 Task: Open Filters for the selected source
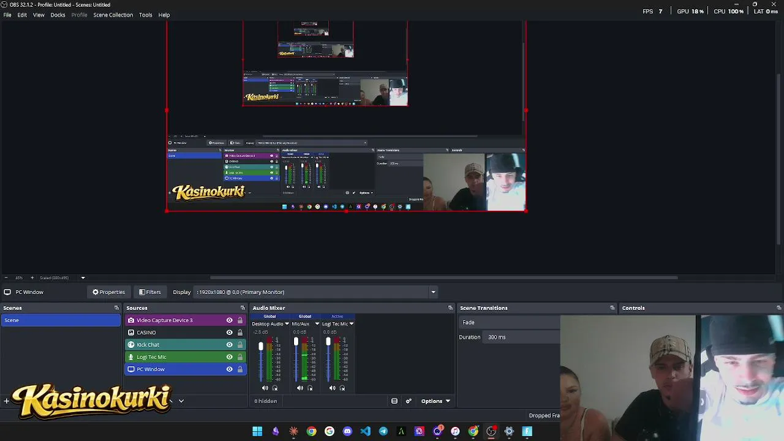click(150, 292)
